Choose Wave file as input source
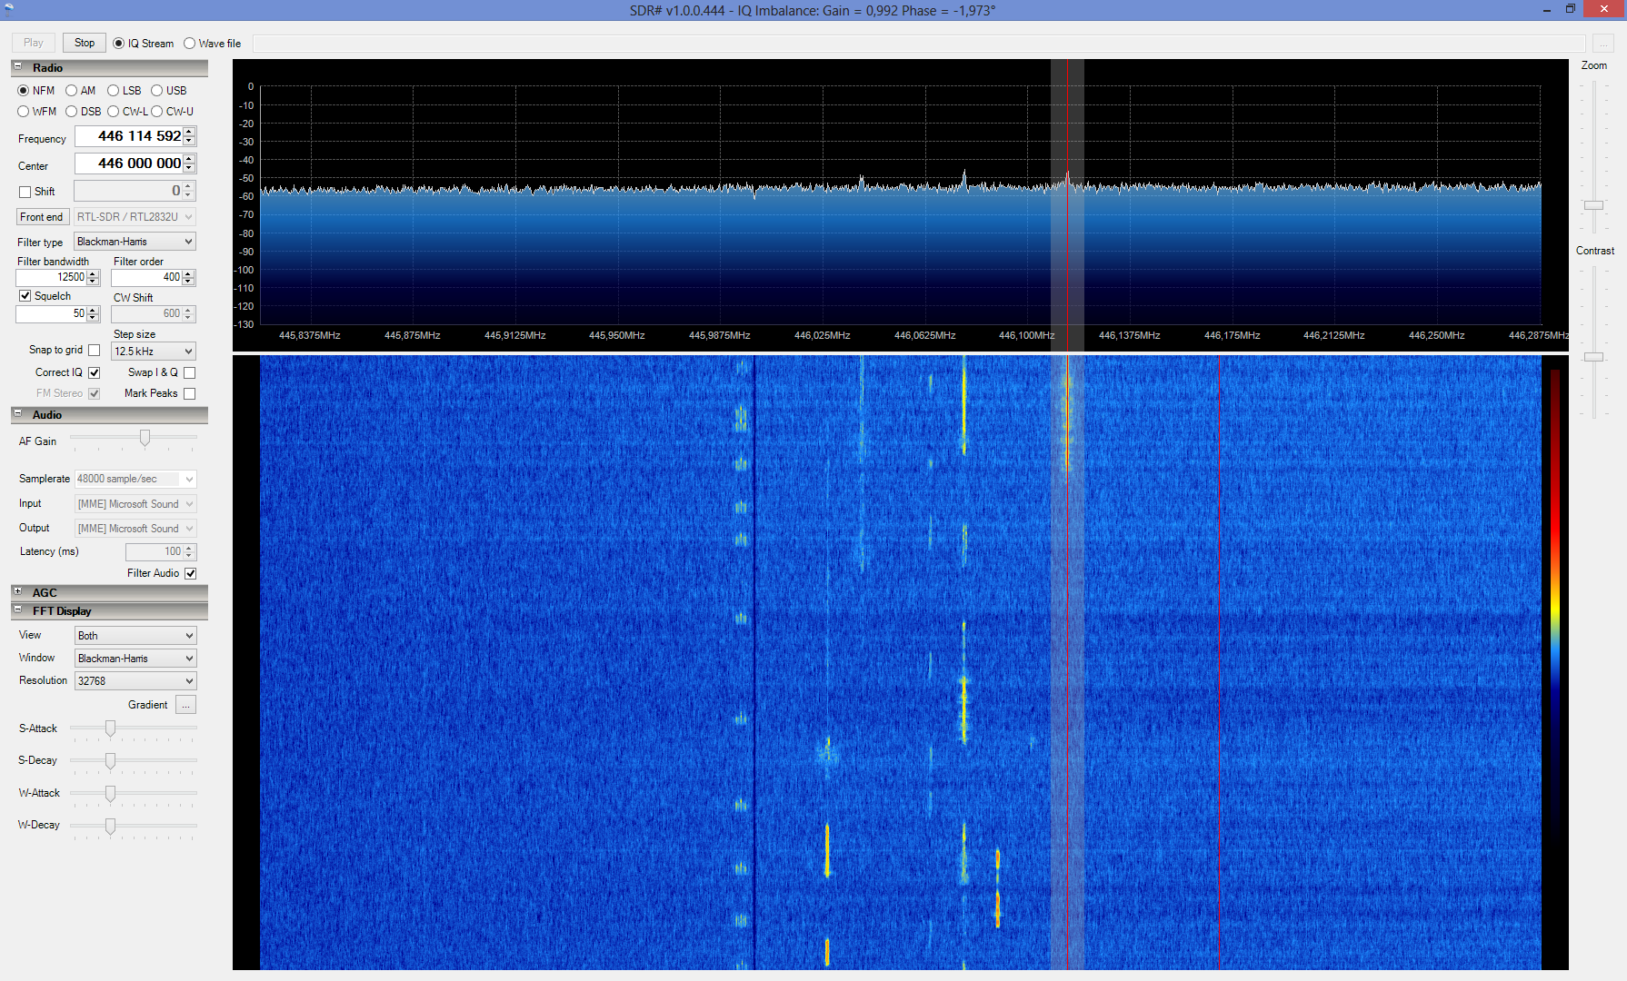This screenshot has height=981, width=1627. (x=190, y=44)
